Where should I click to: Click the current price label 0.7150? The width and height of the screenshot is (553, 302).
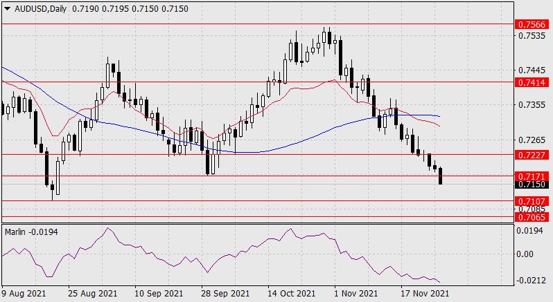click(x=532, y=185)
